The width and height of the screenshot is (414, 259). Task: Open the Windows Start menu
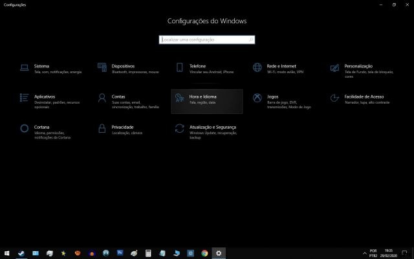[6, 253]
